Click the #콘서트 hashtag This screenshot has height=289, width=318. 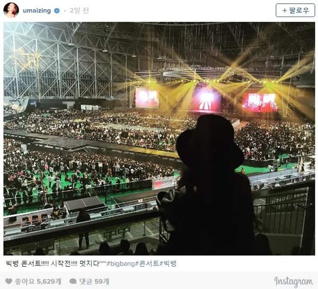(147, 264)
